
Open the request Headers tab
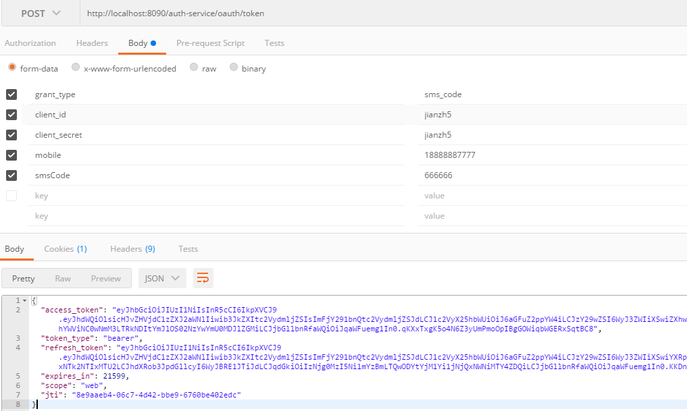[92, 43]
